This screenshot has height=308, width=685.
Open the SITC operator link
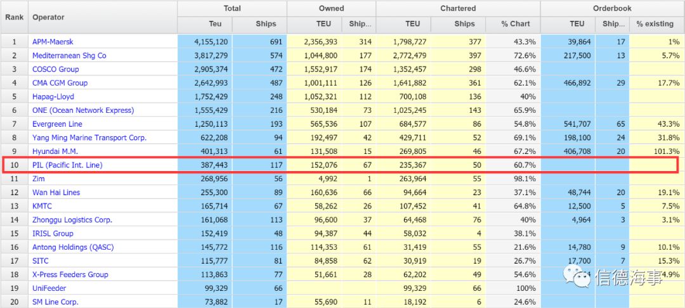(x=40, y=261)
